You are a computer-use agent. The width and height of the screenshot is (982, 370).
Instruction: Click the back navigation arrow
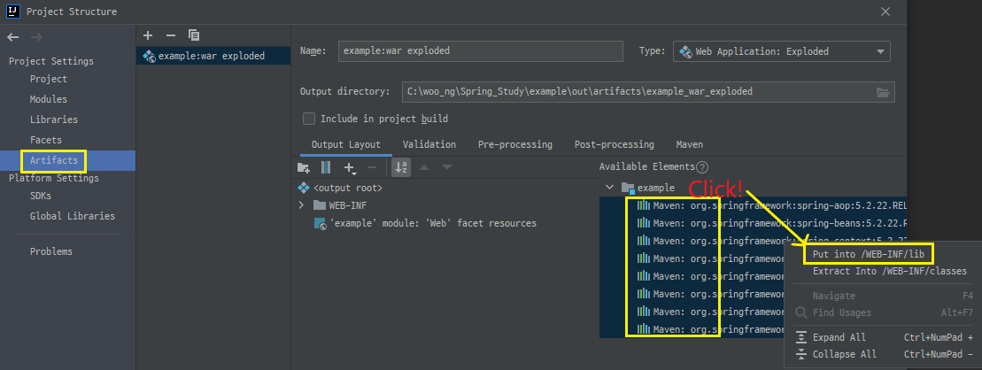point(13,37)
